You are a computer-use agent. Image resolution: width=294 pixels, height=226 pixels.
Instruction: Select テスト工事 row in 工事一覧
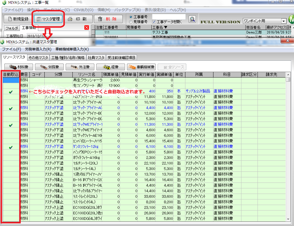pos(194,32)
